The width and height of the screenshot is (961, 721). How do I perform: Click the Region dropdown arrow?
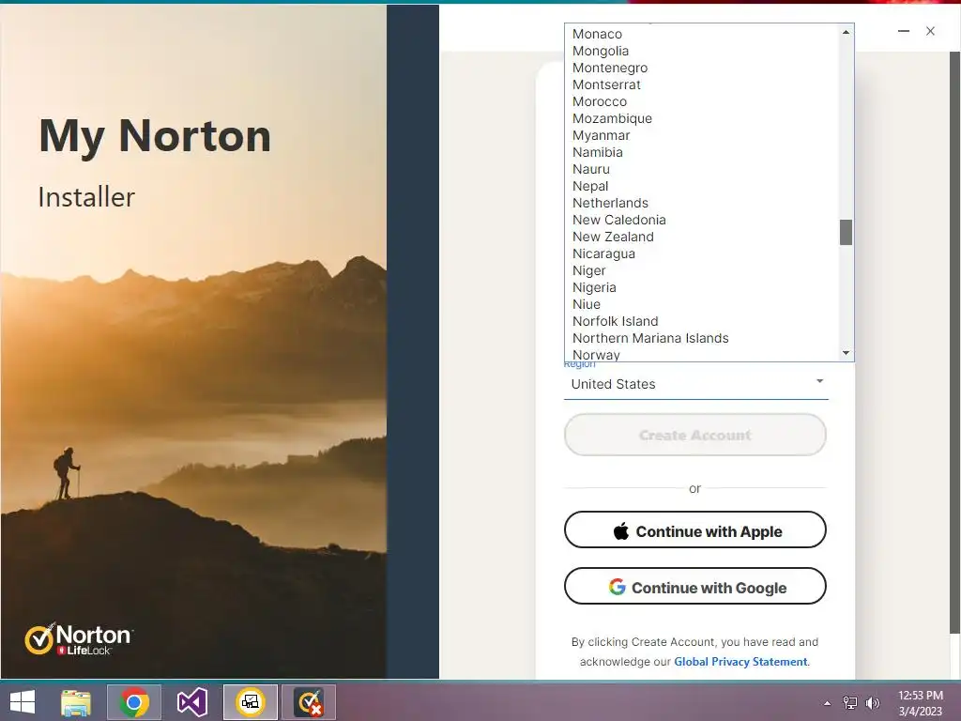point(819,381)
